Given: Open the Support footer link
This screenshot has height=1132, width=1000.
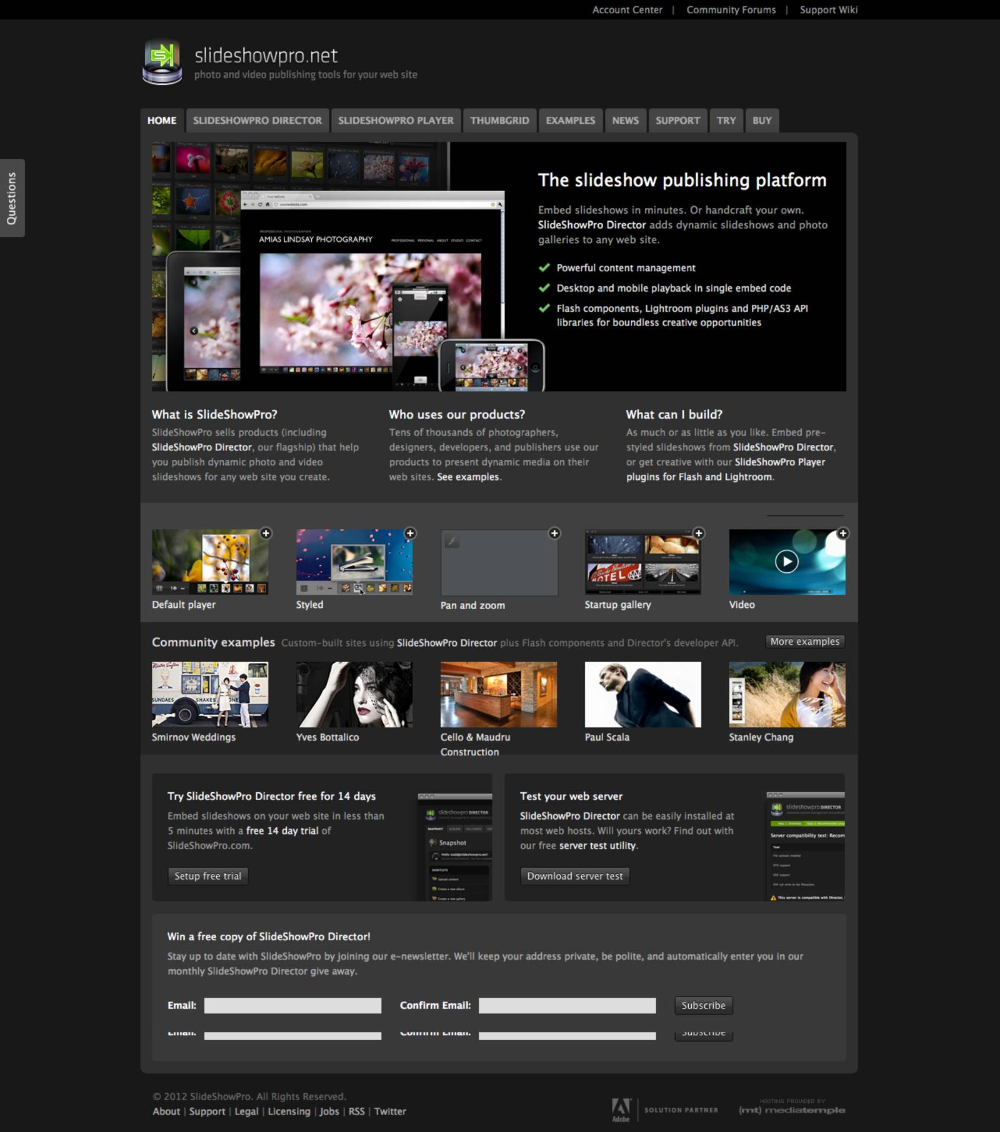Looking at the screenshot, I should 207,1111.
